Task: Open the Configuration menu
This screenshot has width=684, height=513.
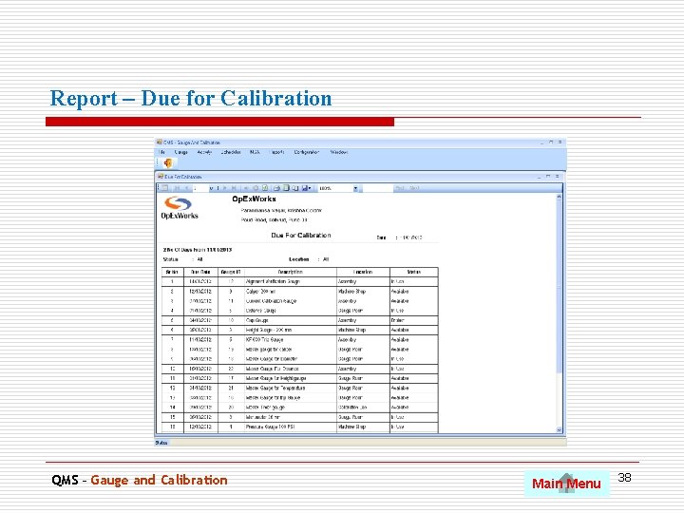Action: 307,152
